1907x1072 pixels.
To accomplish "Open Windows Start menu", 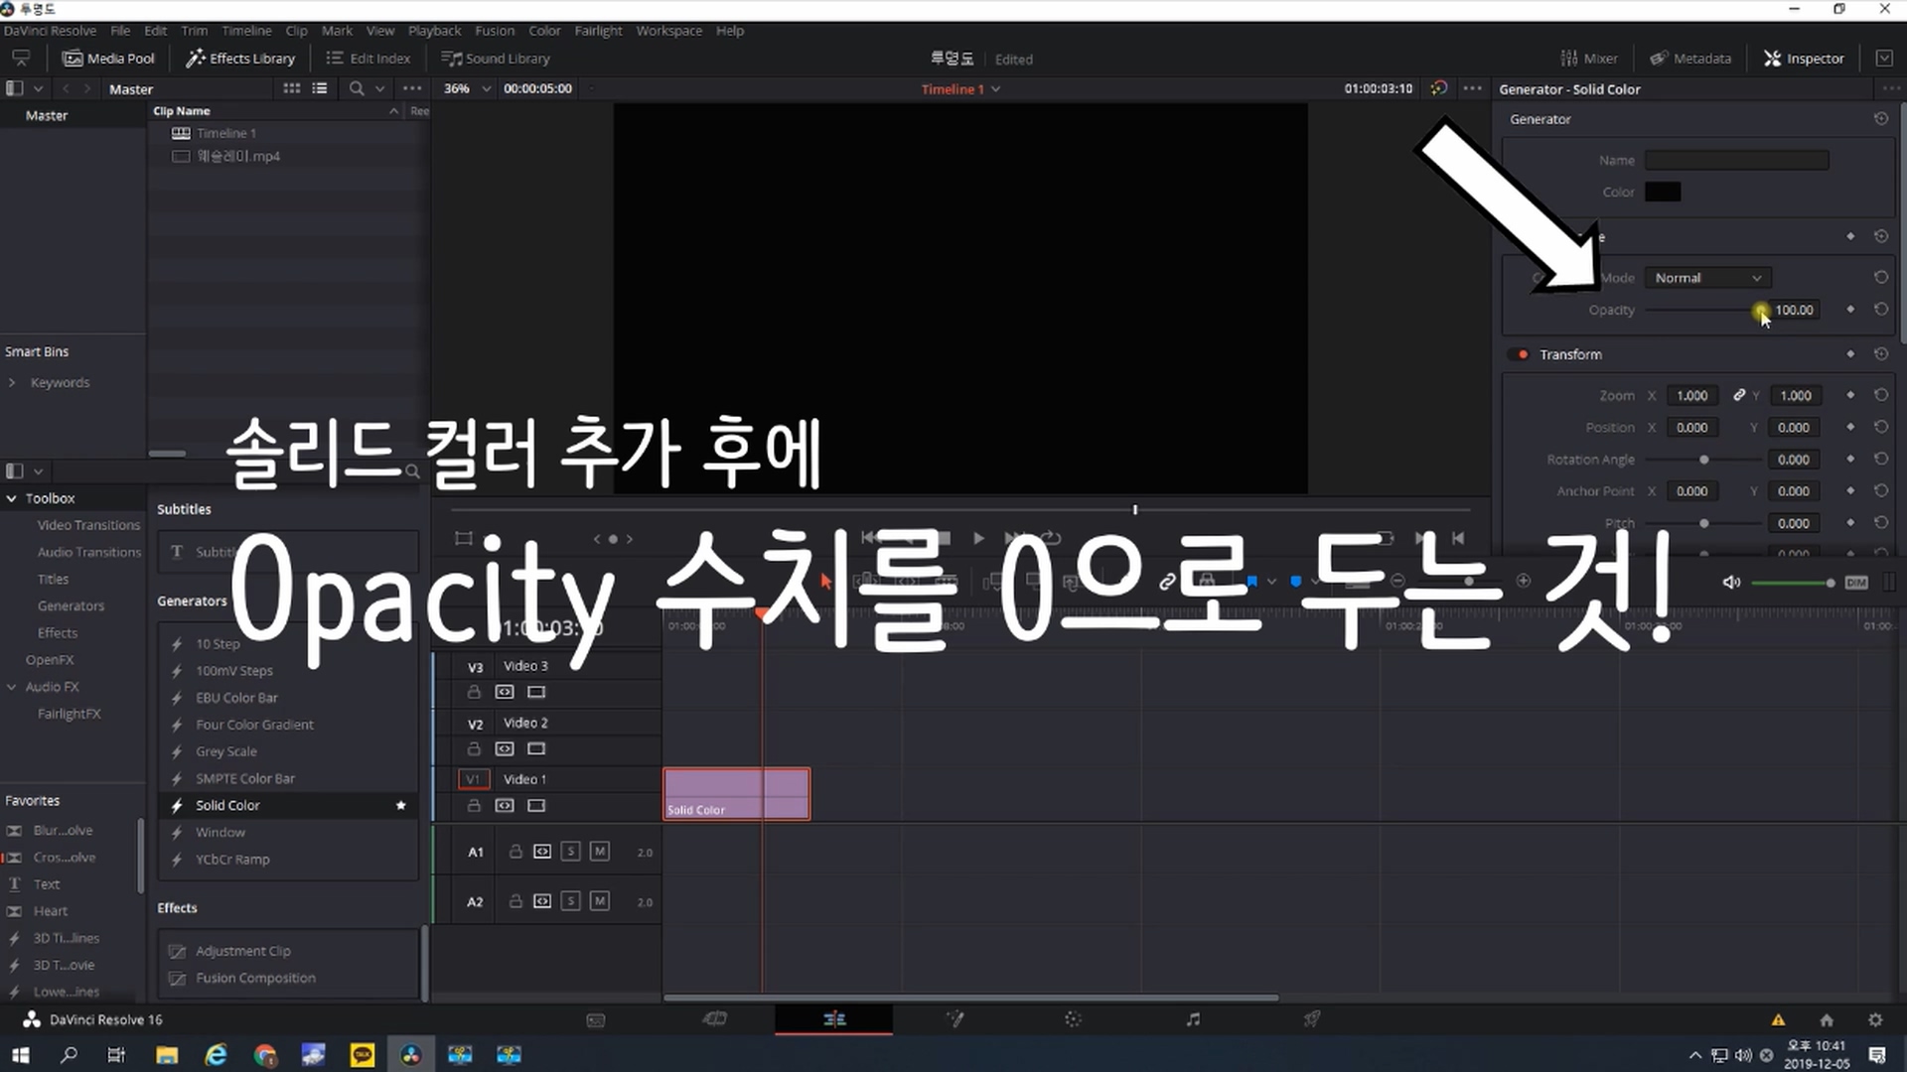I will (x=20, y=1054).
